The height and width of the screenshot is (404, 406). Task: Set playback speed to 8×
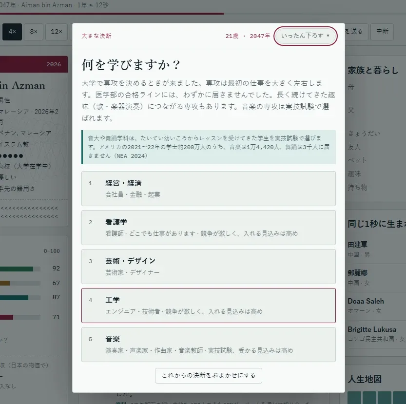[x=34, y=32]
